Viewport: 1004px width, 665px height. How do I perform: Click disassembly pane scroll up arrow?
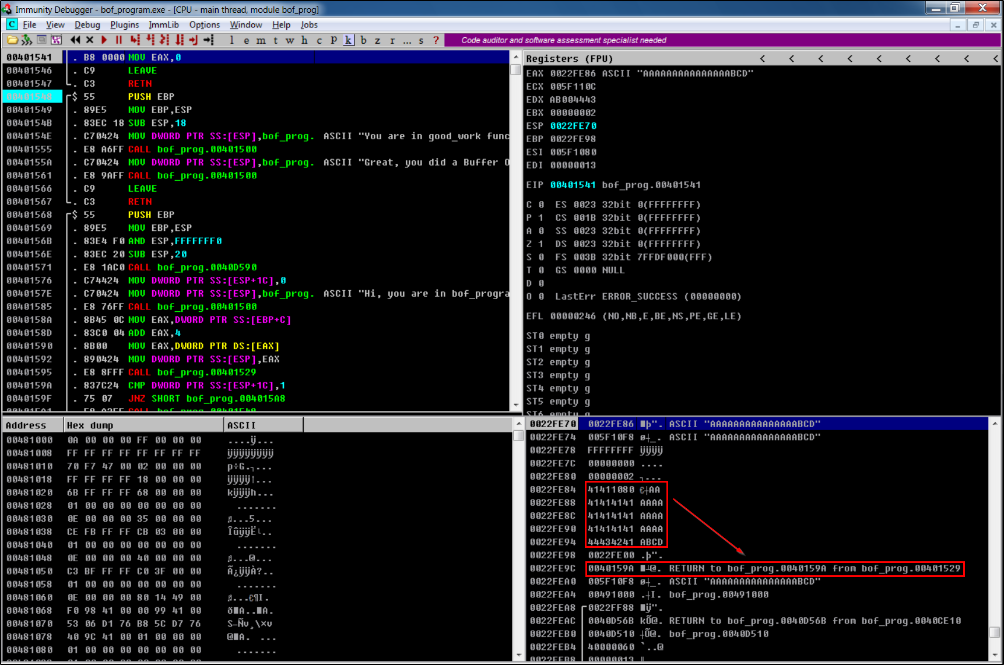[515, 57]
